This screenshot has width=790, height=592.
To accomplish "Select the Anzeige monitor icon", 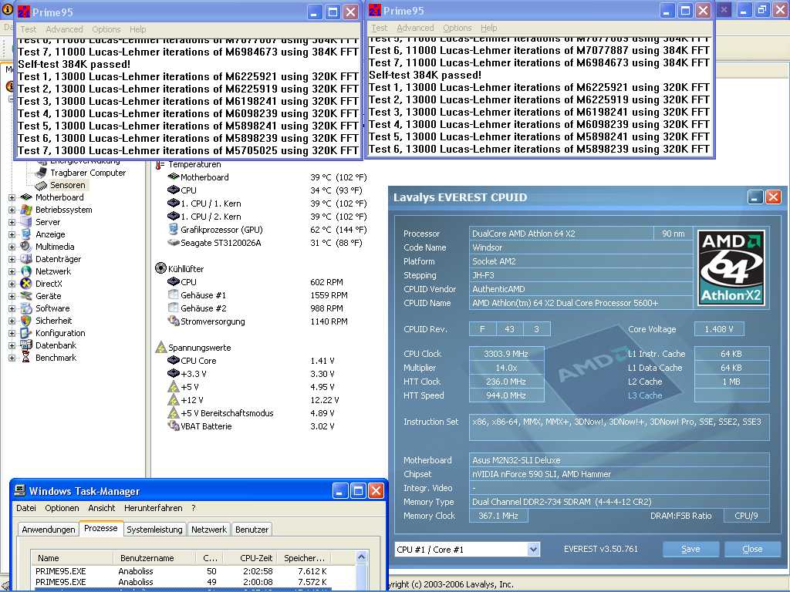I will point(26,234).
